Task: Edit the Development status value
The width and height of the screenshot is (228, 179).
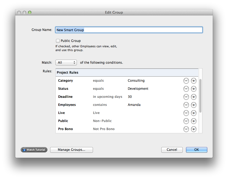Action: (x=138, y=88)
